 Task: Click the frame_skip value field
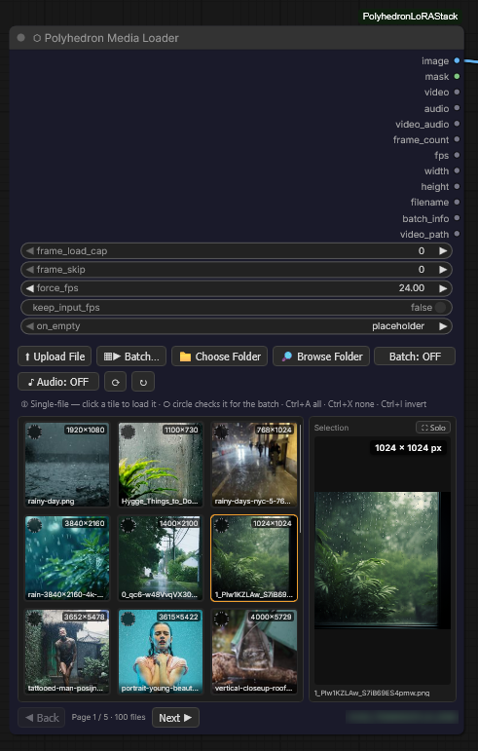coord(422,270)
